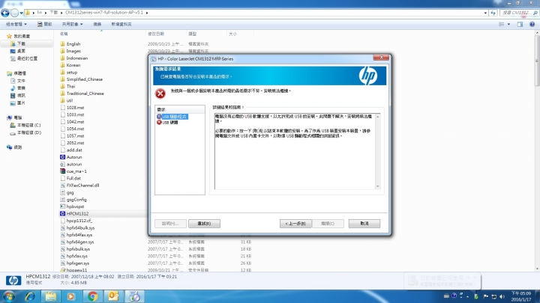Open the Windows Explorer taskbar icon
Image resolution: width=540 pixels, height=303 pixels.
click(51, 296)
